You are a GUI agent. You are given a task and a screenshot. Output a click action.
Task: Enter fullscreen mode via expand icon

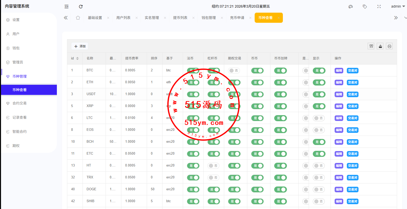[x=379, y=7]
